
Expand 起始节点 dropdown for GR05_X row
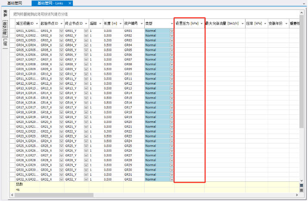tap(61, 50)
